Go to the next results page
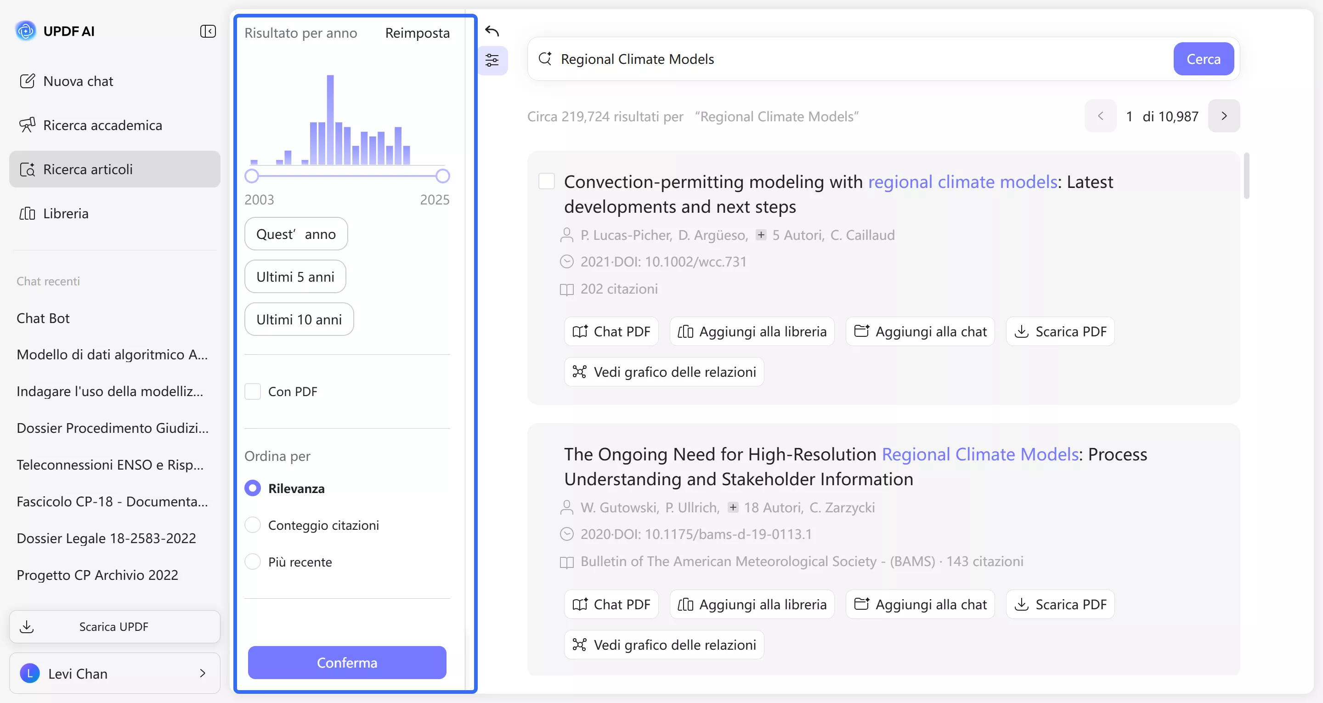Image resolution: width=1323 pixels, height=703 pixels. [1223, 116]
